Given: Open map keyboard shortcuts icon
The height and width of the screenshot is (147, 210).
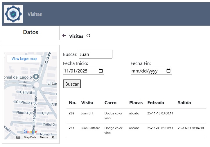Looking at the screenshot, I should click(18, 137).
